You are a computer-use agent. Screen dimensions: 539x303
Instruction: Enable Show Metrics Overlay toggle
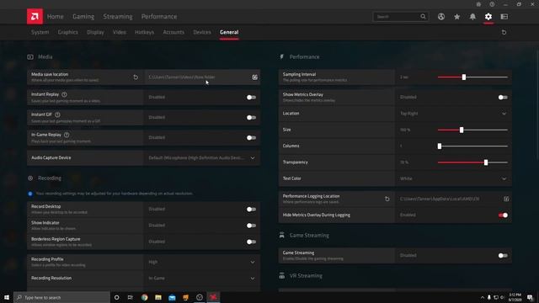pyautogui.click(x=503, y=98)
